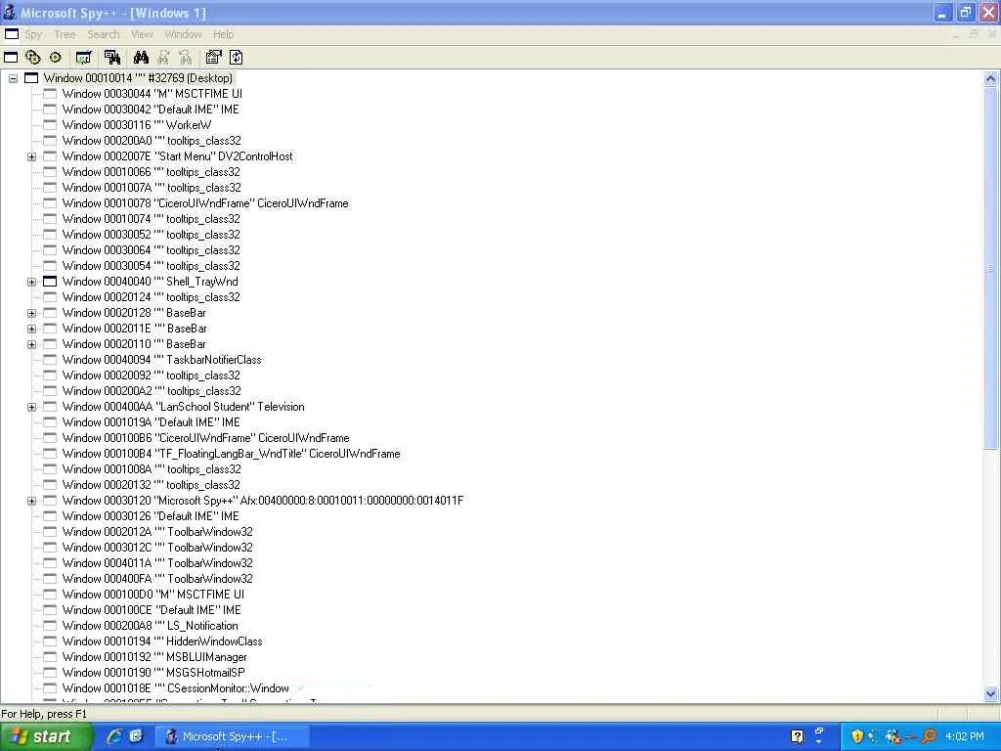The width and height of the screenshot is (1001, 751).
Task: Open the language bar options dropdown arrow
Action: (819, 741)
